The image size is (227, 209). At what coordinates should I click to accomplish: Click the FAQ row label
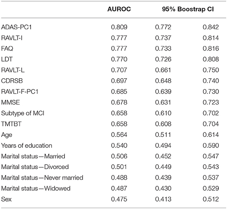pyautogui.click(x=7, y=48)
